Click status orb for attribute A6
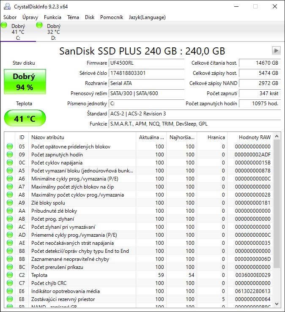 [10, 178]
